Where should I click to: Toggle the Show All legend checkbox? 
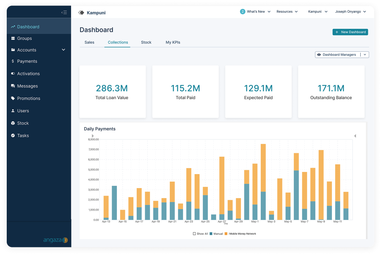pos(194,234)
